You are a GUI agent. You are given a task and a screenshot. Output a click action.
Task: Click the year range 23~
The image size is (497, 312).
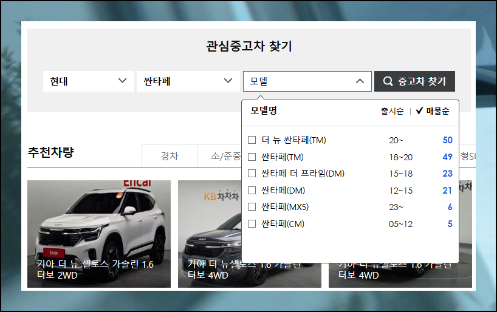(396, 207)
